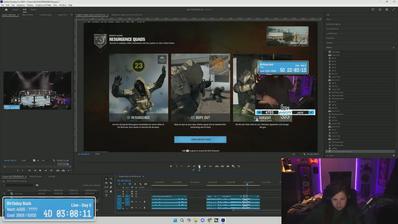Choose the Ripple Edit tool
The height and width of the screenshot is (224, 398).
click(106, 183)
